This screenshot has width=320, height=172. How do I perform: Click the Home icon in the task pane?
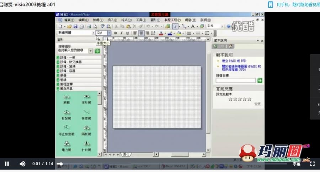pyautogui.click(x=230, y=46)
